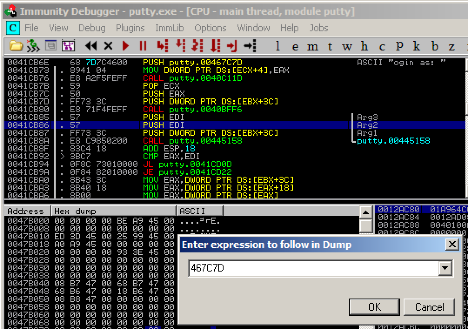Click the Trace over toolbar icon
Screen dimensions: 468x329
[x=215, y=46]
